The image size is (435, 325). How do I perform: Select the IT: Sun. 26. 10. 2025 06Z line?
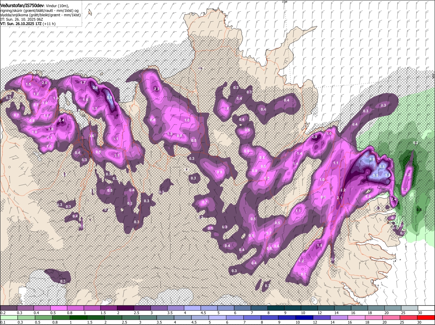[x=21, y=19]
